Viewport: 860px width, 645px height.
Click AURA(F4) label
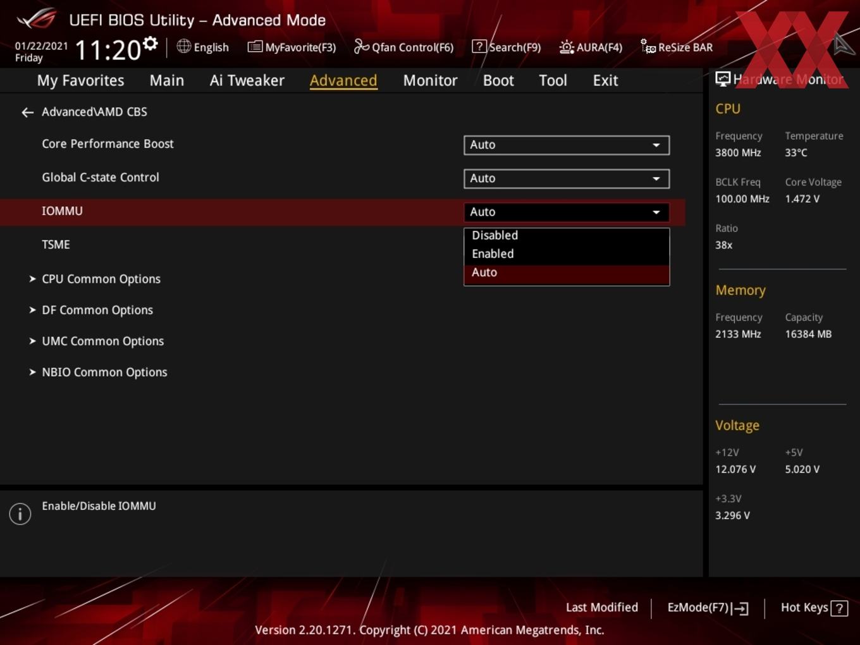599,47
